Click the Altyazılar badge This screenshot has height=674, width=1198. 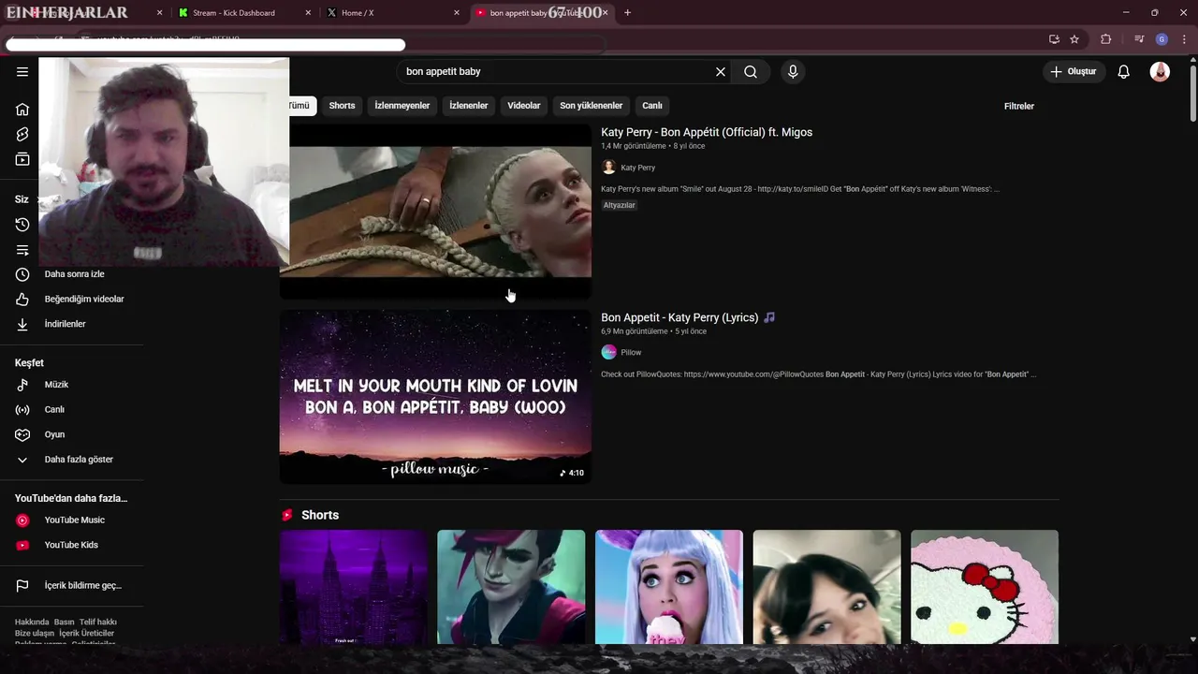(x=620, y=205)
